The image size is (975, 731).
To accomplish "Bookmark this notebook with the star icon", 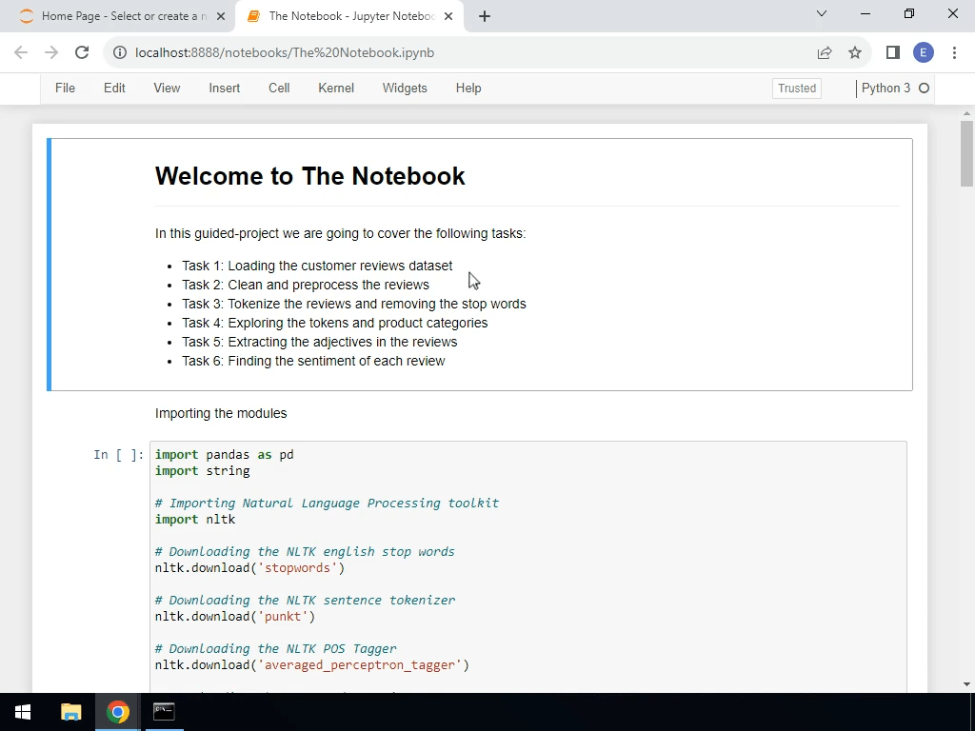I will pyautogui.click(x=854, y=52).
